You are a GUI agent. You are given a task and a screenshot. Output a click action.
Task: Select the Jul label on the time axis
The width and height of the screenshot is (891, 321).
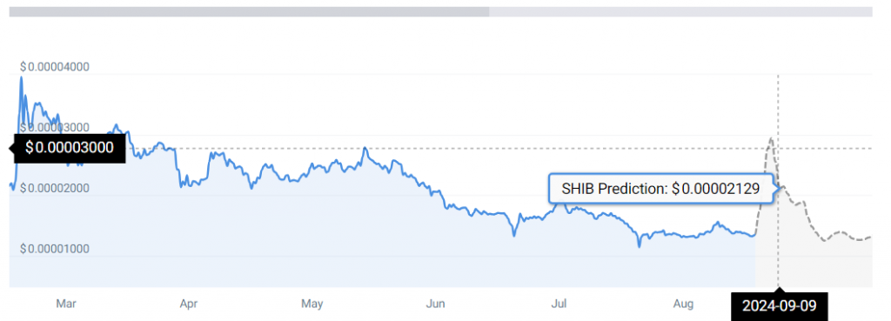560,304
